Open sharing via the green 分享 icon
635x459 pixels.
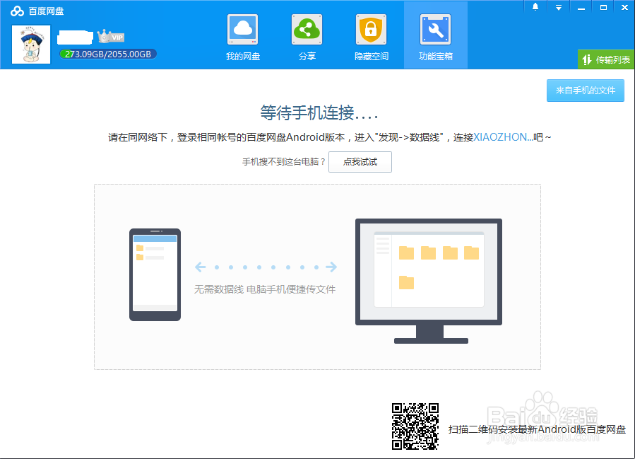307,29
